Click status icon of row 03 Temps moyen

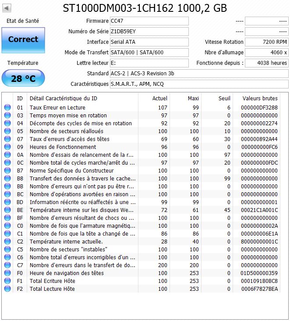7,116
